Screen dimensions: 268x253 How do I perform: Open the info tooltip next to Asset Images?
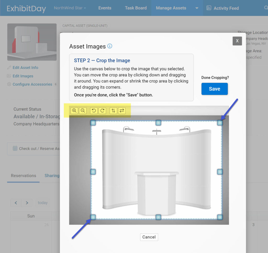point(110,46)
